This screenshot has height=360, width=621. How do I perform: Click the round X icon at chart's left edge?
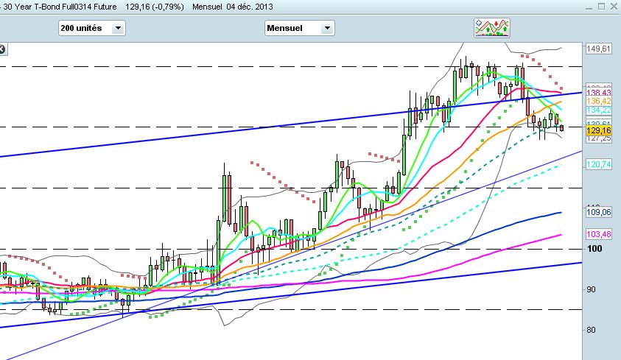[1, 49]
